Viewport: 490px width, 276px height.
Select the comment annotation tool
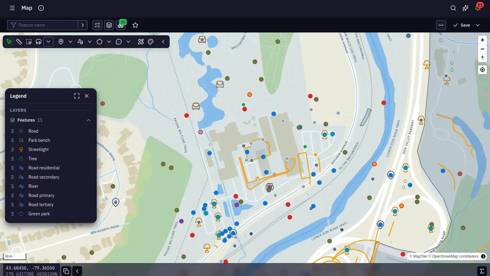(x=119, y=42)
